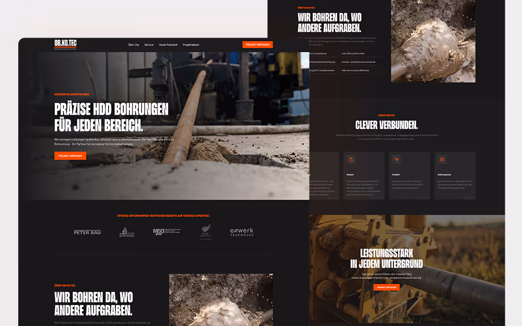This screenshot has width=522, height=326.
Task: Click the orange HORIZONTALBOHRTECHNIK label
Action: [x=72, y=94]
